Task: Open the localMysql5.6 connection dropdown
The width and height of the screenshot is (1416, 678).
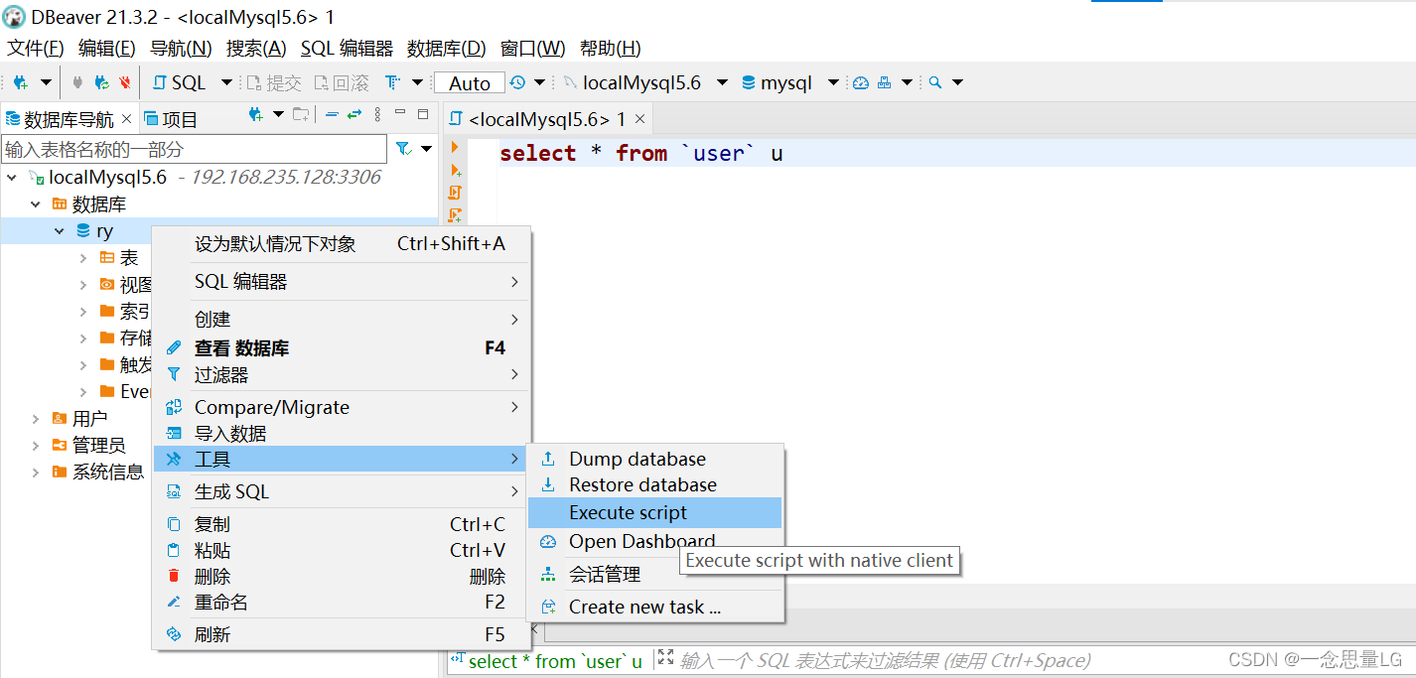Action: coord(721,82)
